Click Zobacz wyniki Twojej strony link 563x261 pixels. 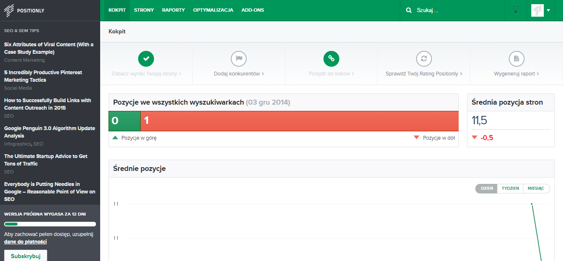point(146,74)
